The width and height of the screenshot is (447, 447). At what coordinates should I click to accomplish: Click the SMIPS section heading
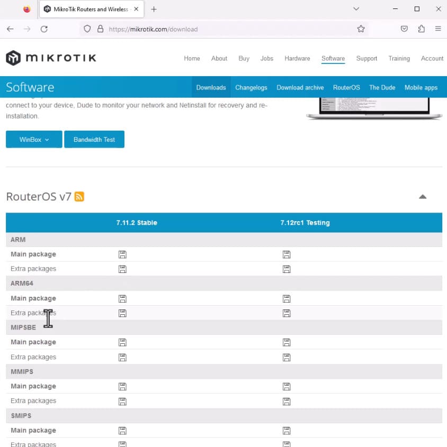(x=21, y=416)
